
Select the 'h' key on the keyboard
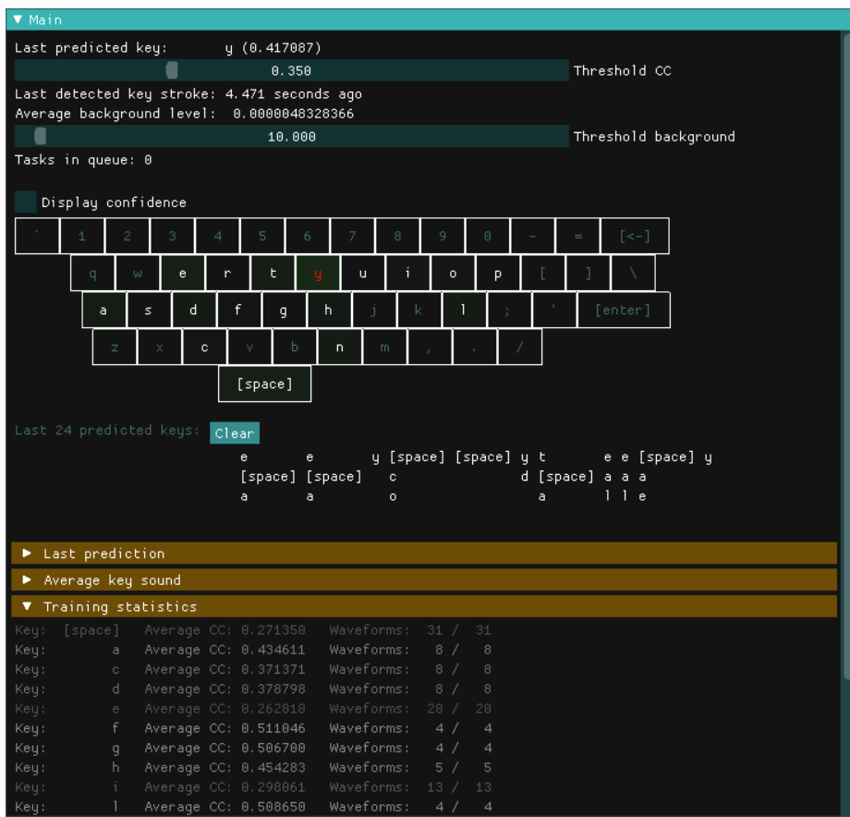point(328,311)
